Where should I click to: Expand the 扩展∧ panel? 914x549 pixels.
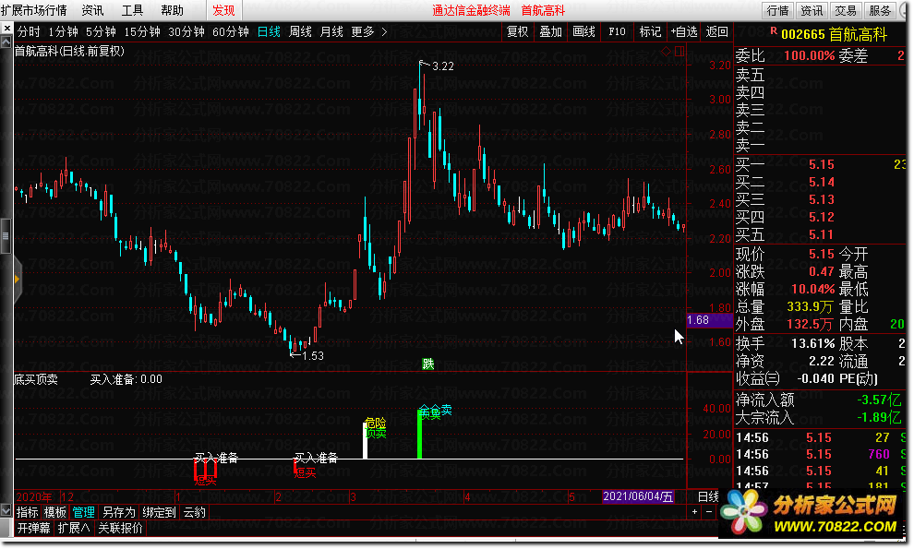(74, 529)
